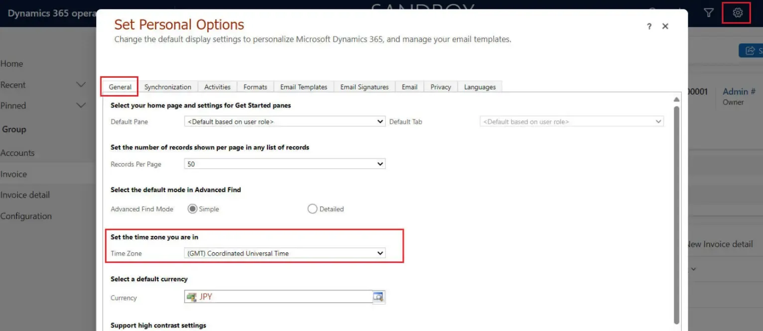The image size is (763, 331).
Task: Select the Email tab
Action: pyautogui.click(x=409, y=87)
